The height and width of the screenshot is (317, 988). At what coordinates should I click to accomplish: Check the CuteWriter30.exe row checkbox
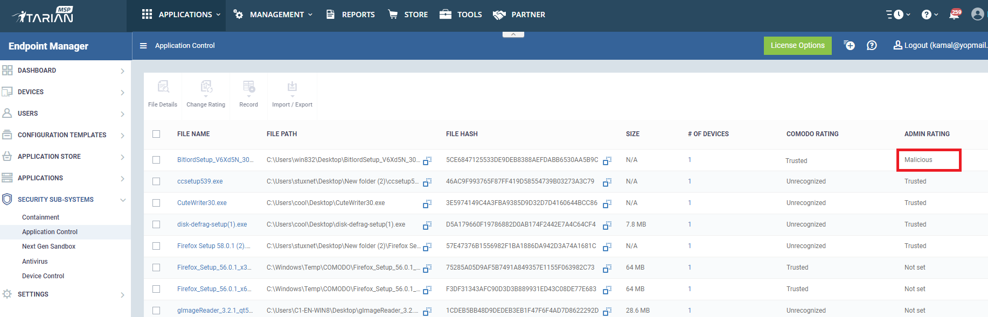(156, 203)
